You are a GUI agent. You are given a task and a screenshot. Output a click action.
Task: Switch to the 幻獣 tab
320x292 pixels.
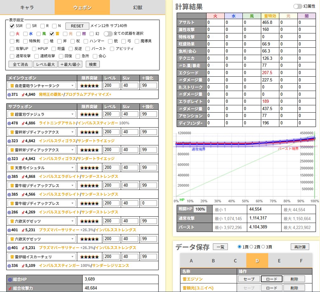pos(138,7)
